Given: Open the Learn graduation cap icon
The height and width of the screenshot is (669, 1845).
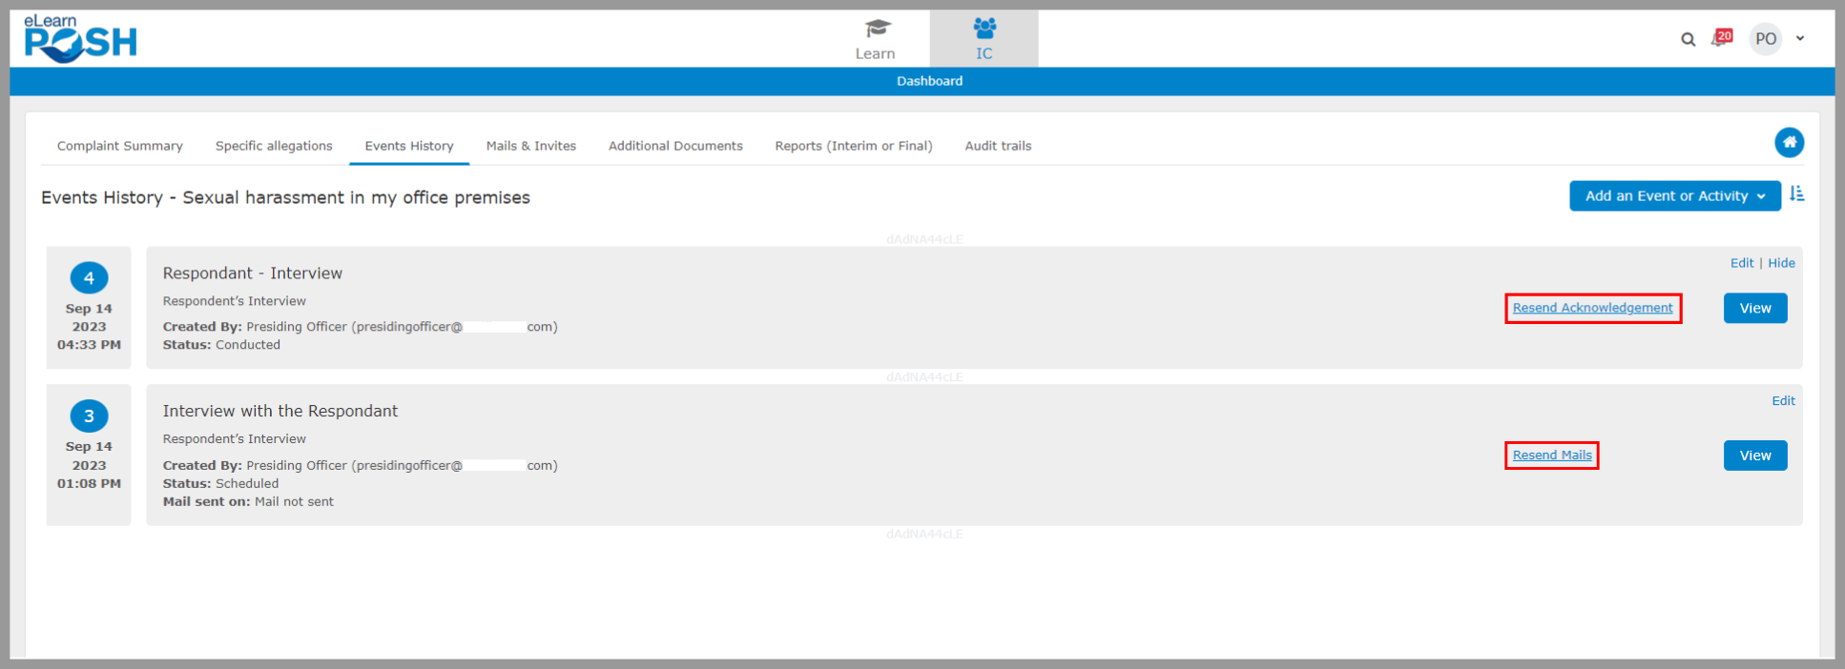Looking at the screenshot, I should (x=876, y=29).
